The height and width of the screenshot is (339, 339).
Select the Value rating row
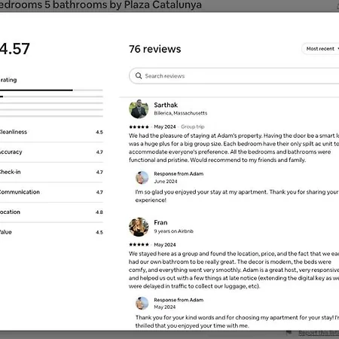point(51,232)
